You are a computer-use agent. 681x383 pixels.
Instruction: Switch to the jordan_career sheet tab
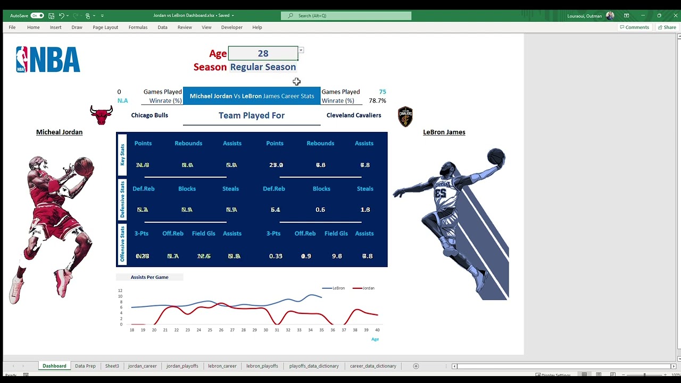(x=142, y=366)
